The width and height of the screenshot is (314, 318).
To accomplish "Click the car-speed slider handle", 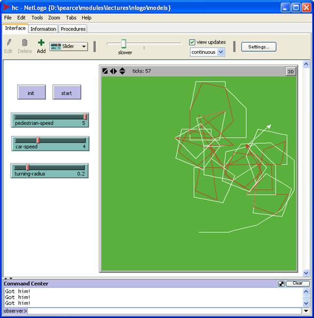I will click(x=38, y=140).
